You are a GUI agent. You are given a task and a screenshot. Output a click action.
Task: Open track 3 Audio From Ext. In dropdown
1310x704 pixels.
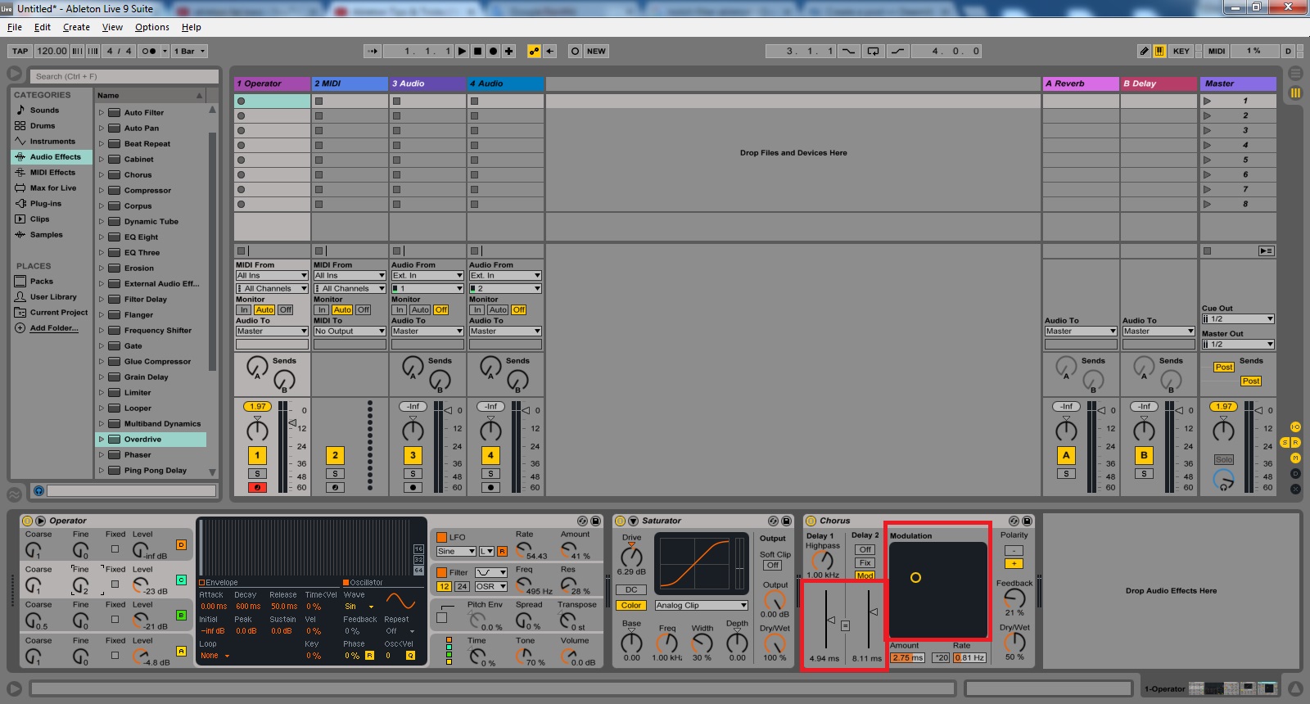pyautogui.click(x=427, y=275)
